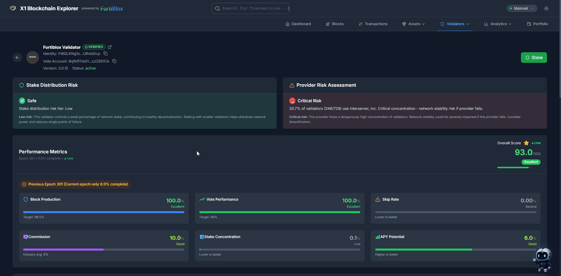Click the Skip Rate warning icon

coord(378,199)
